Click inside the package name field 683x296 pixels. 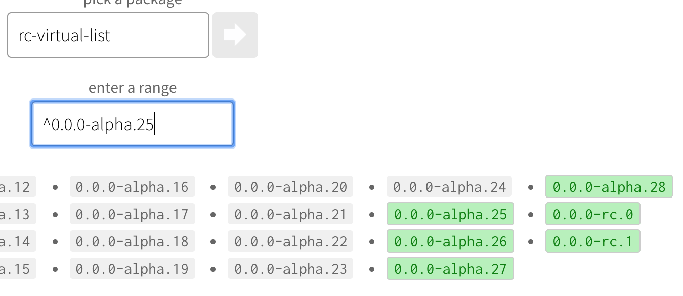coord(108,34)
